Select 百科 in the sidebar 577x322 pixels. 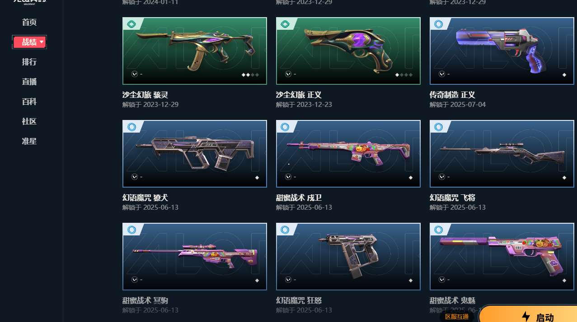(29, 101)
